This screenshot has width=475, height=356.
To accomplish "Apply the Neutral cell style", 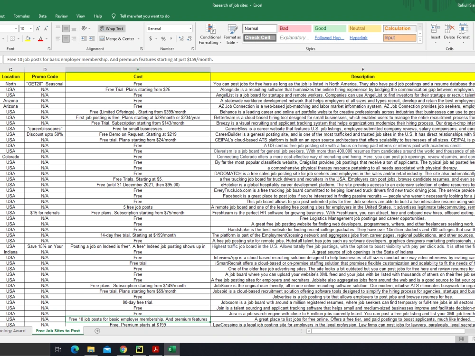I will coord(364,28).
